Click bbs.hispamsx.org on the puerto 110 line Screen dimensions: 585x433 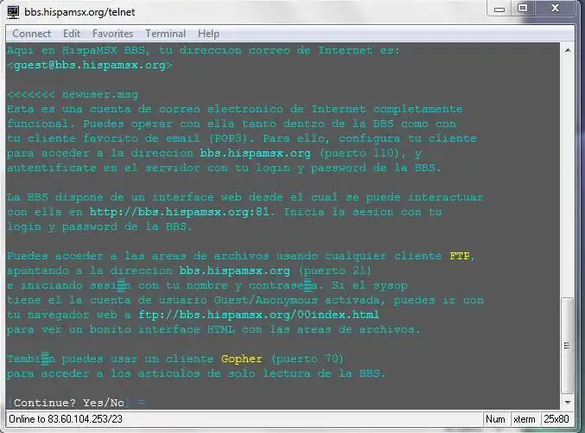click(x=255, y=154)
